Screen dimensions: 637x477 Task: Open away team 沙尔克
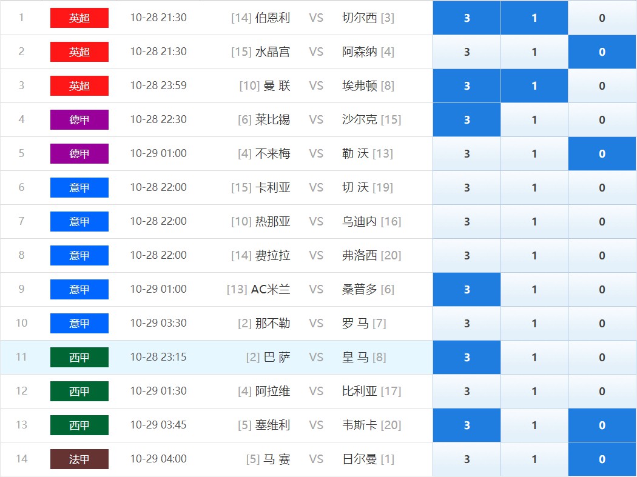(x=360, y=120)
